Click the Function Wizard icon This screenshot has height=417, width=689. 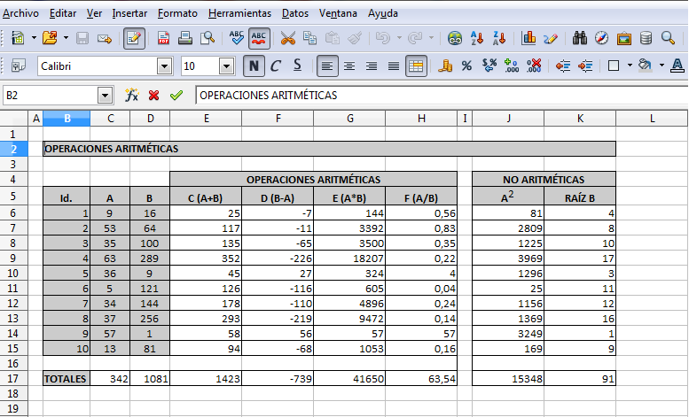pos(132,95)
